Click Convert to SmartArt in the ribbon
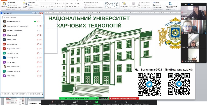The width and height of the screenshot is (207, 105). coord(94,7)
